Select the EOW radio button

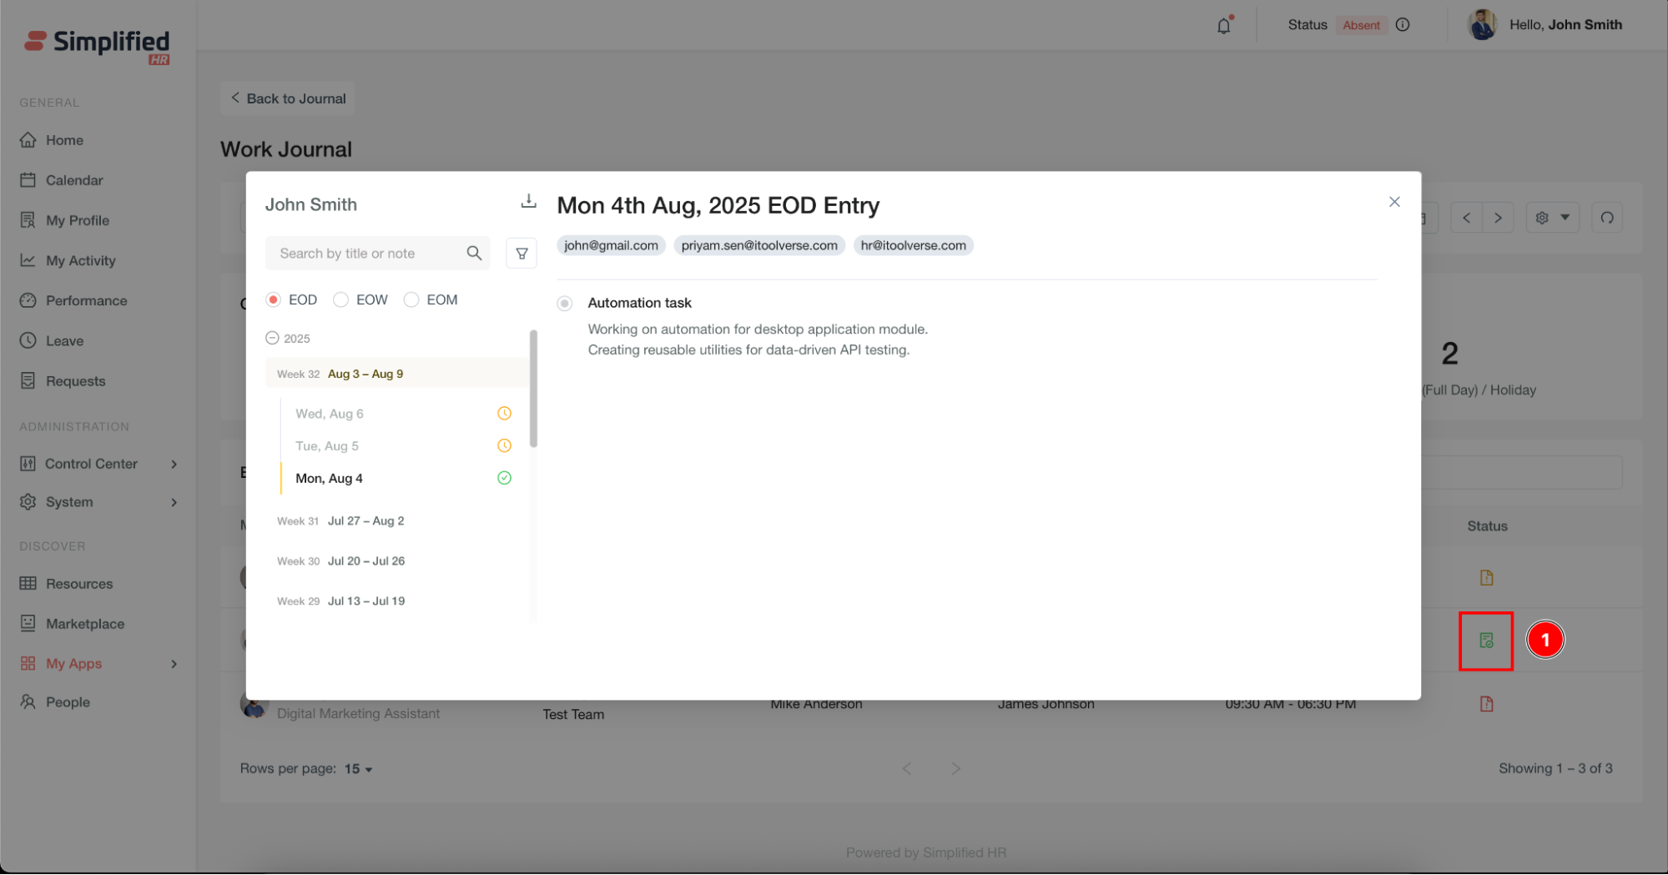(340, 299)
